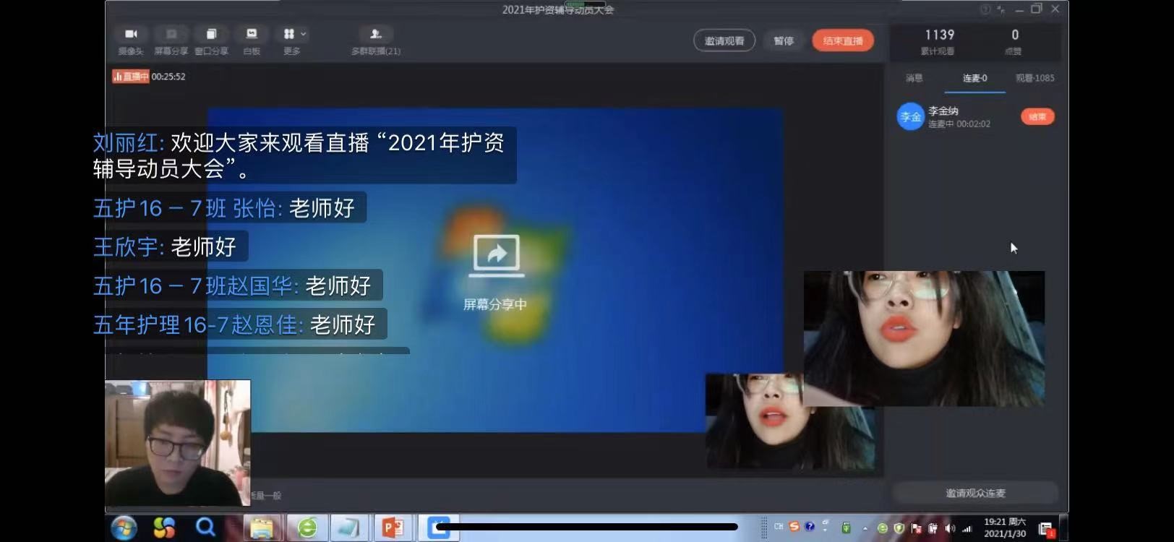Open the Windows Start menu orb
The height and width of the screenshot is (542, 1174).
coord(124,528)
